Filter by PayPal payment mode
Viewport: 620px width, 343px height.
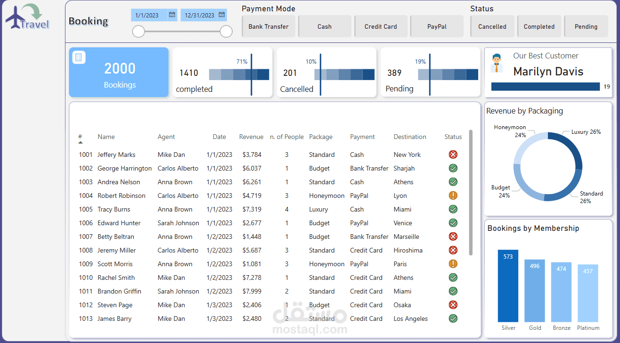click(437, 26)
